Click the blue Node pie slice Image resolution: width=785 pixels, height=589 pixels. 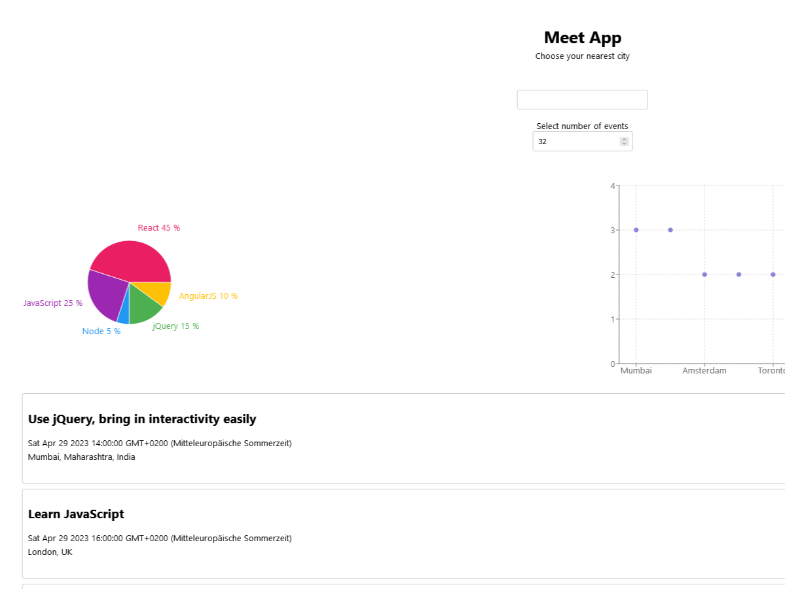pyautogui.click(x=124, y=316)
